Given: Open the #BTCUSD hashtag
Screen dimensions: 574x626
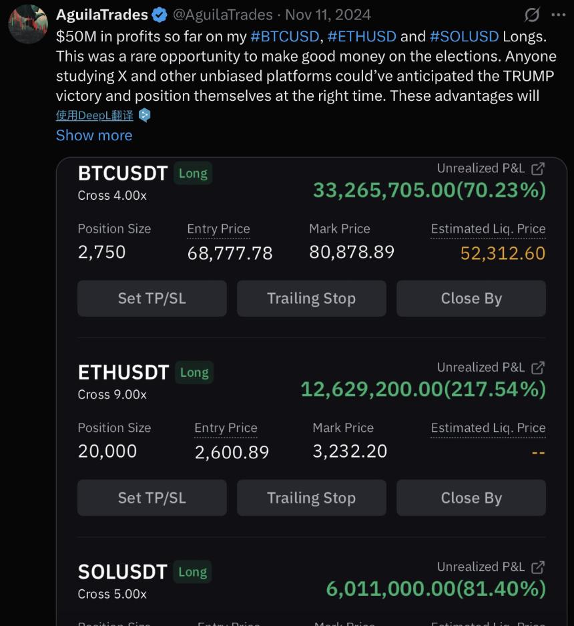Looking at the screenshot, I should point(284,36).
